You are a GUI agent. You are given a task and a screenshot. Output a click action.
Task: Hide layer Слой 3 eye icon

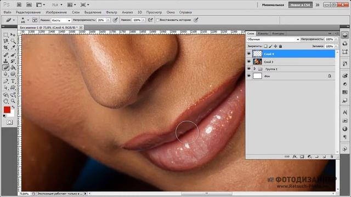click(248, 62)
